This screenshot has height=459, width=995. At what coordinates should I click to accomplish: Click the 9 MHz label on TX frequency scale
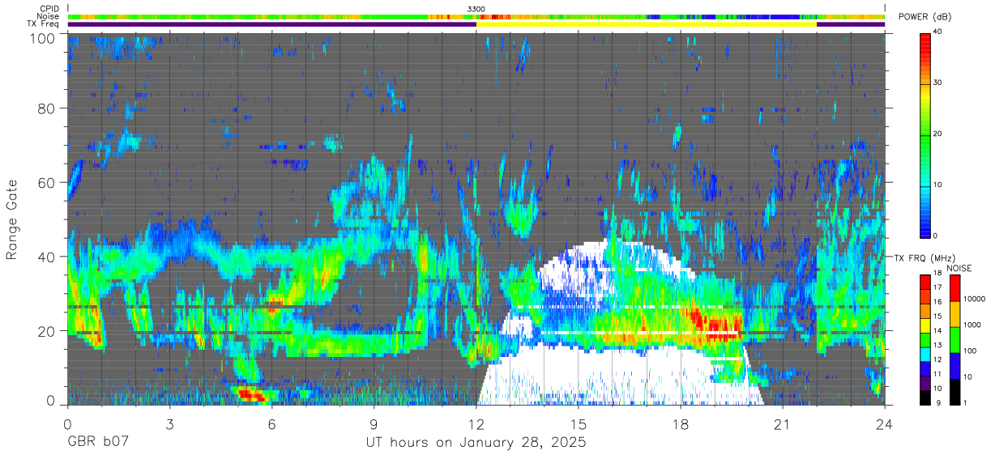(937, 403)
